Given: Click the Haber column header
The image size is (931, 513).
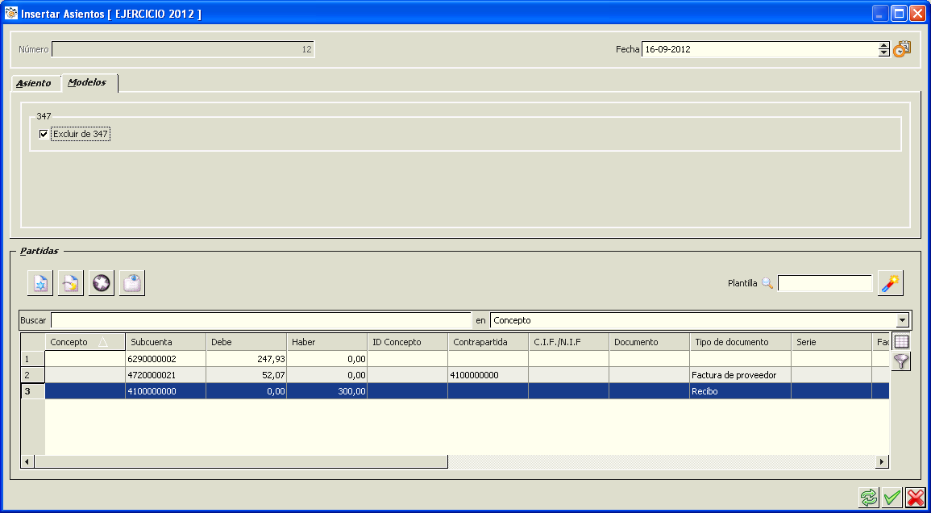Looking at the screenshot, I should [x=327, y=342].
